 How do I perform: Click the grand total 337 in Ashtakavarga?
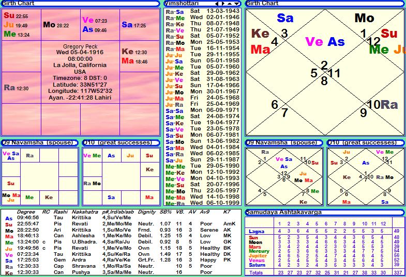click(398, 272)
